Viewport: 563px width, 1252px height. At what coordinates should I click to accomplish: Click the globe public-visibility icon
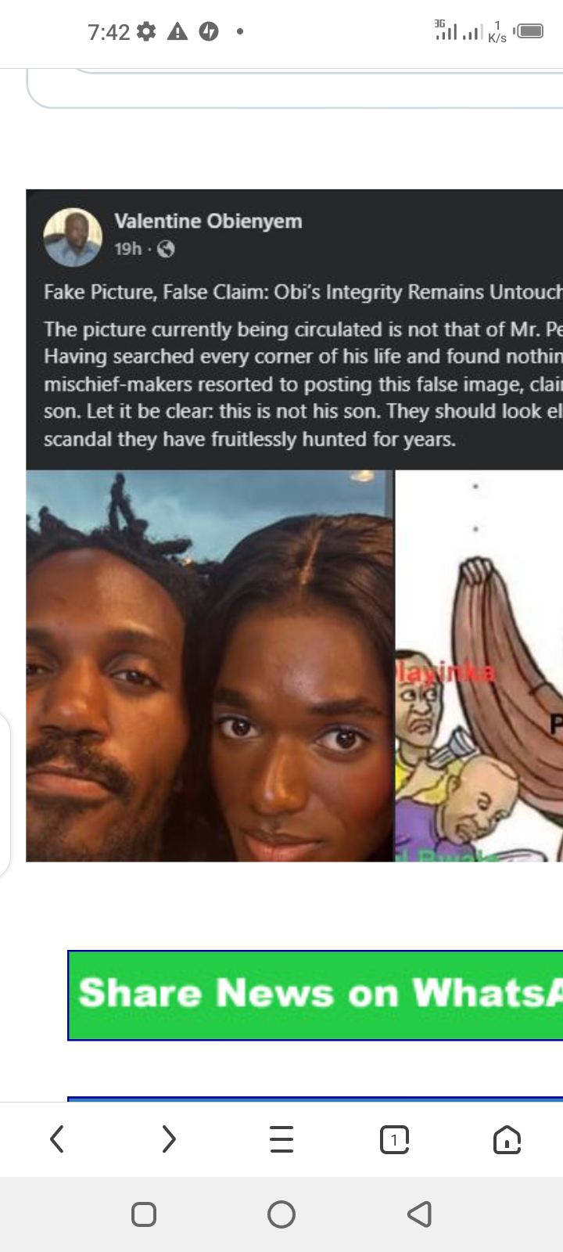(x=166, y=249)
